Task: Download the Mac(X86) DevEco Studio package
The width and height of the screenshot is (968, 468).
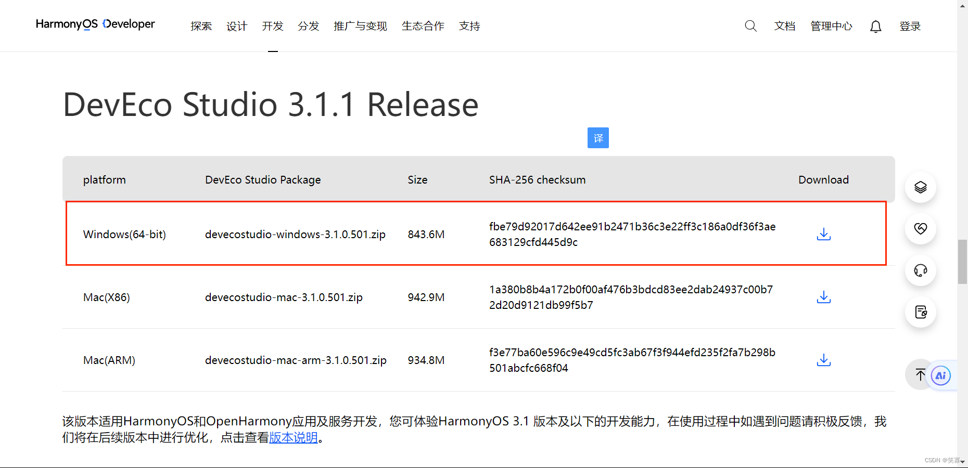Action: pos(823,297)
